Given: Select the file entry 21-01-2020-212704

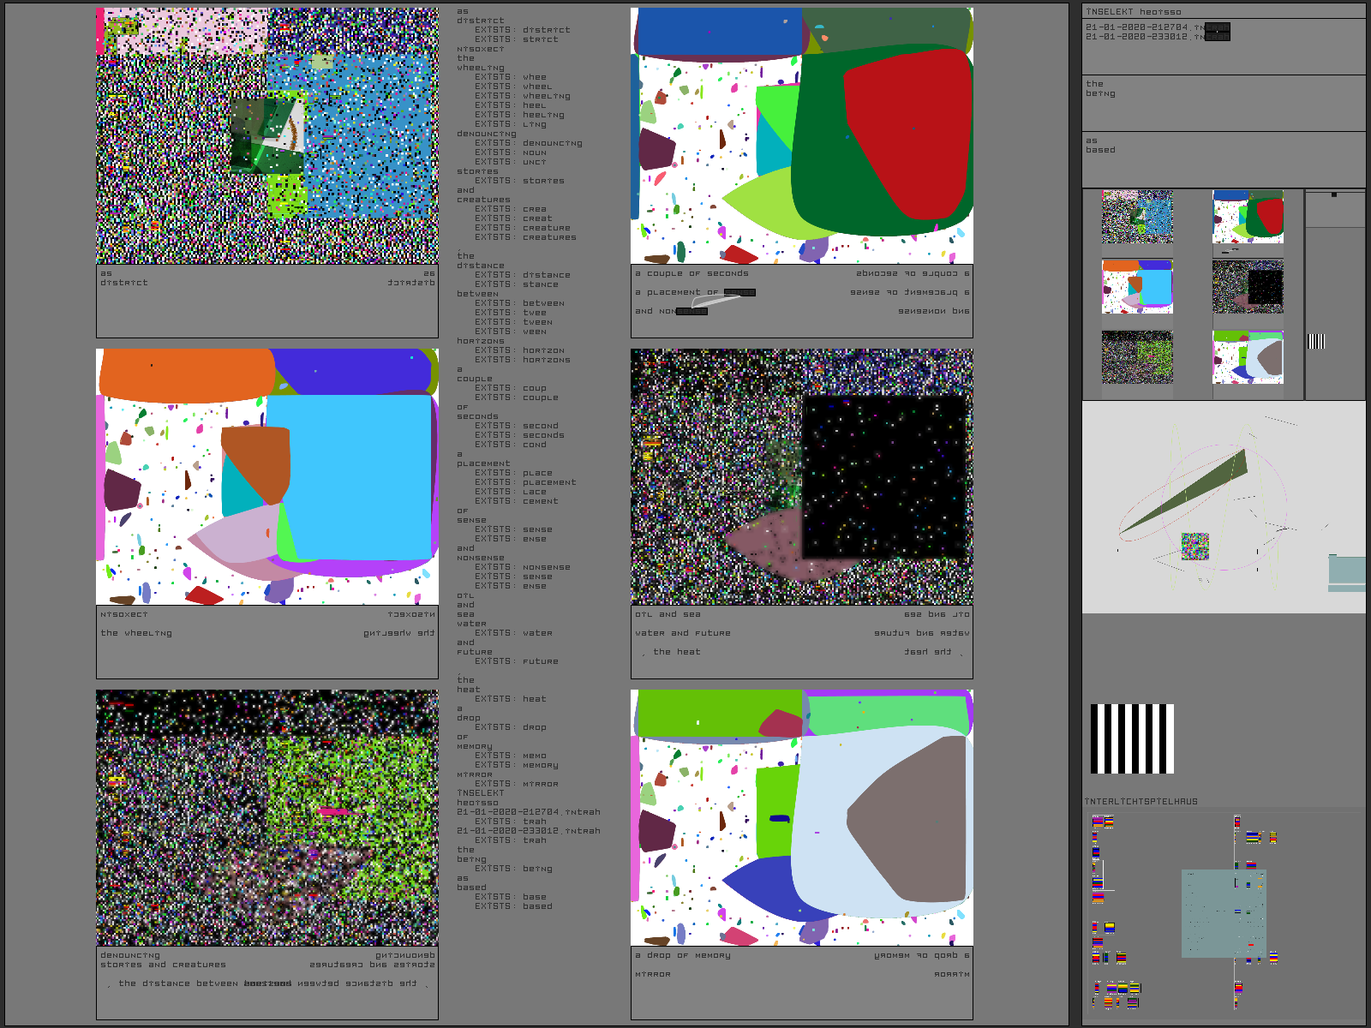Looking at the screenshot, I should [x=1139, y=27].
